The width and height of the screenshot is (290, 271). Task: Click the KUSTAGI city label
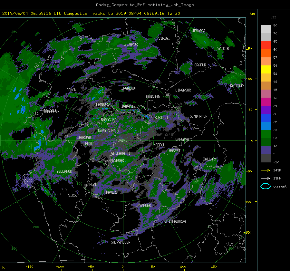pyautogui.click(x=161, y=118)
